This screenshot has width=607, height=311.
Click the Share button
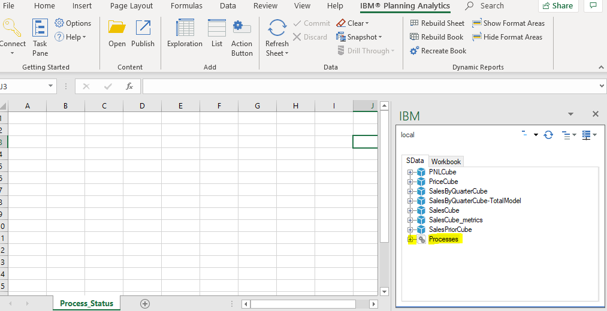click(x=558, y=6)
